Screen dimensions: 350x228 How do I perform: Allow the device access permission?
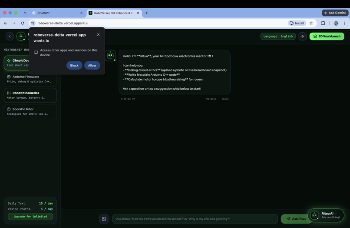click(x=92, y=65)
